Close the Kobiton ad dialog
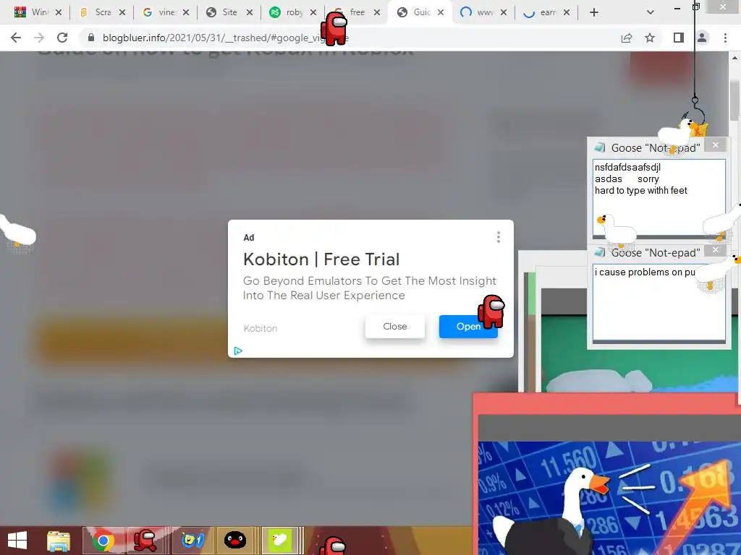Image resolution: width=741 pixels, height=555 pixels. pos(394,326)
